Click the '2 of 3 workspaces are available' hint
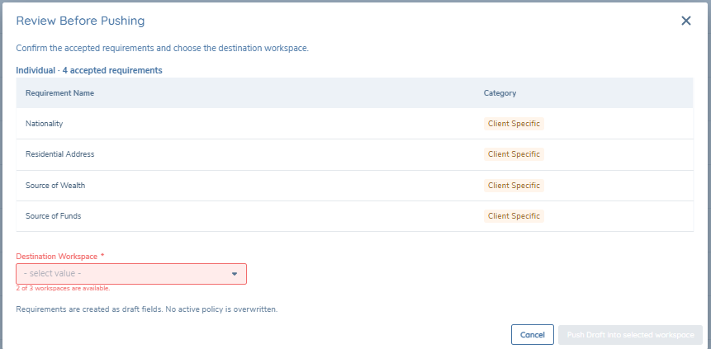The image size is (711, 349). 63,288
